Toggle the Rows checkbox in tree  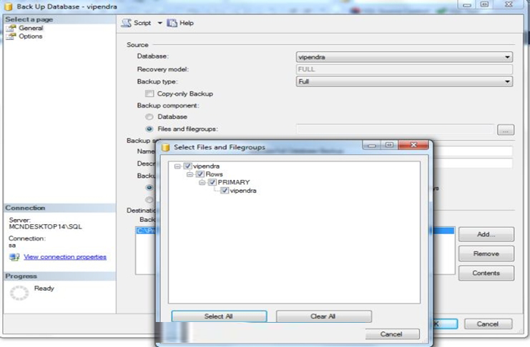[x=200, y=174]
